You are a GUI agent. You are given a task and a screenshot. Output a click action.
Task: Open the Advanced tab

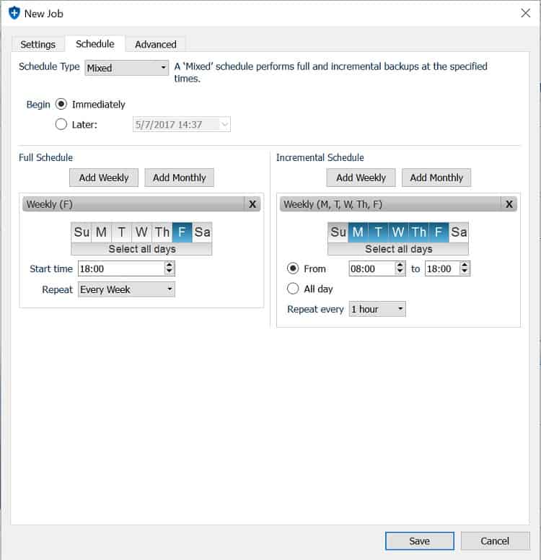[x=156, y=44]
